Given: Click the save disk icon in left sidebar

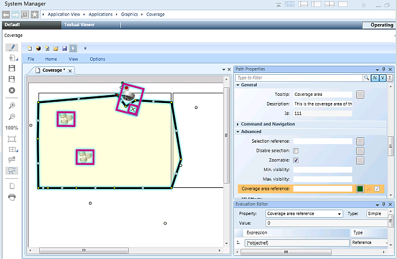Looking at the screenshot, I should pos(11,69).
